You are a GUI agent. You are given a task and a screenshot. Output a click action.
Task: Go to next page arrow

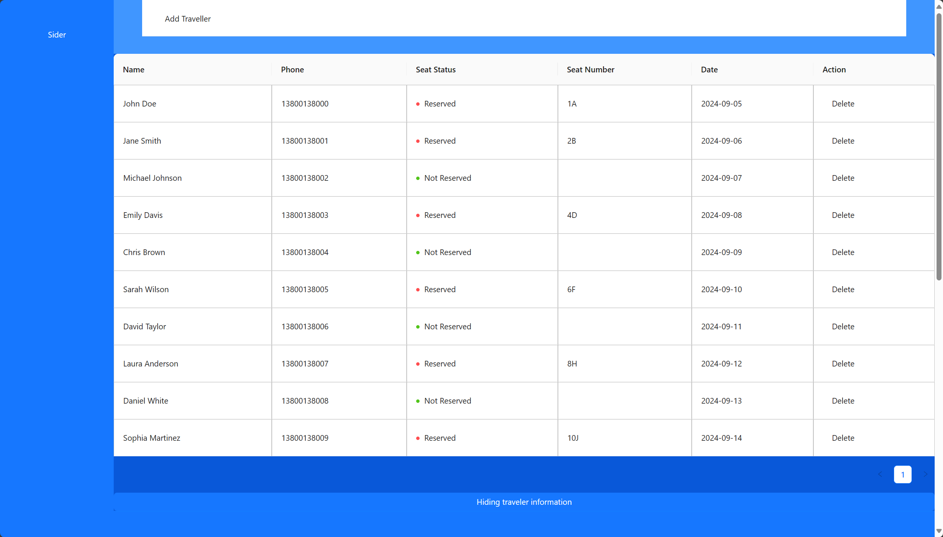pyautogui.click(x=925, y=474)
